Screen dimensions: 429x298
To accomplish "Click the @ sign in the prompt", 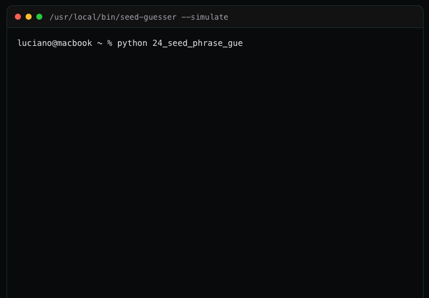I will (55, 43).
